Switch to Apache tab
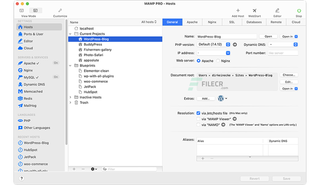 coord(192,22)
